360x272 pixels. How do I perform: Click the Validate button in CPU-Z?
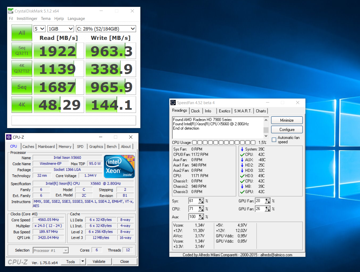point(99,262)
